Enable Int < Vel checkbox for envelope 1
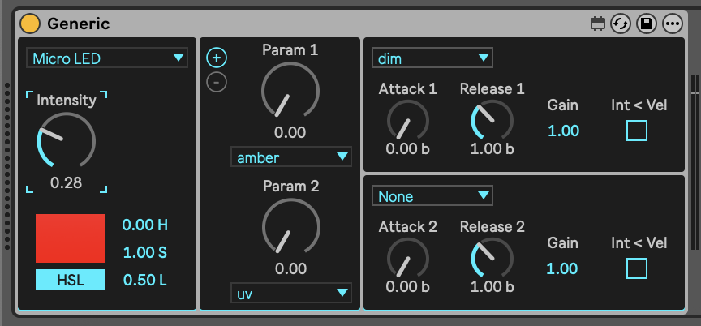Image resolution: width=701 pixels, height=326 pixels. coord(637,130)
